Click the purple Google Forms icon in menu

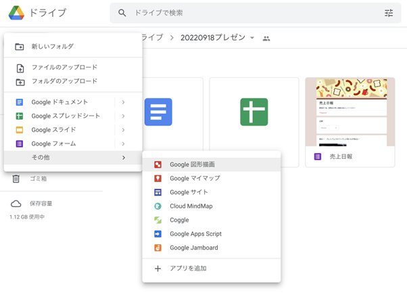20,143
